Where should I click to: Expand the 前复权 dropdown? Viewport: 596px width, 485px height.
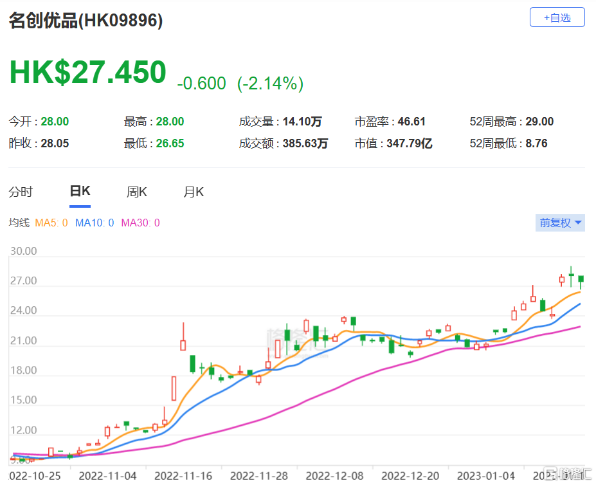(x=561, y=223)
